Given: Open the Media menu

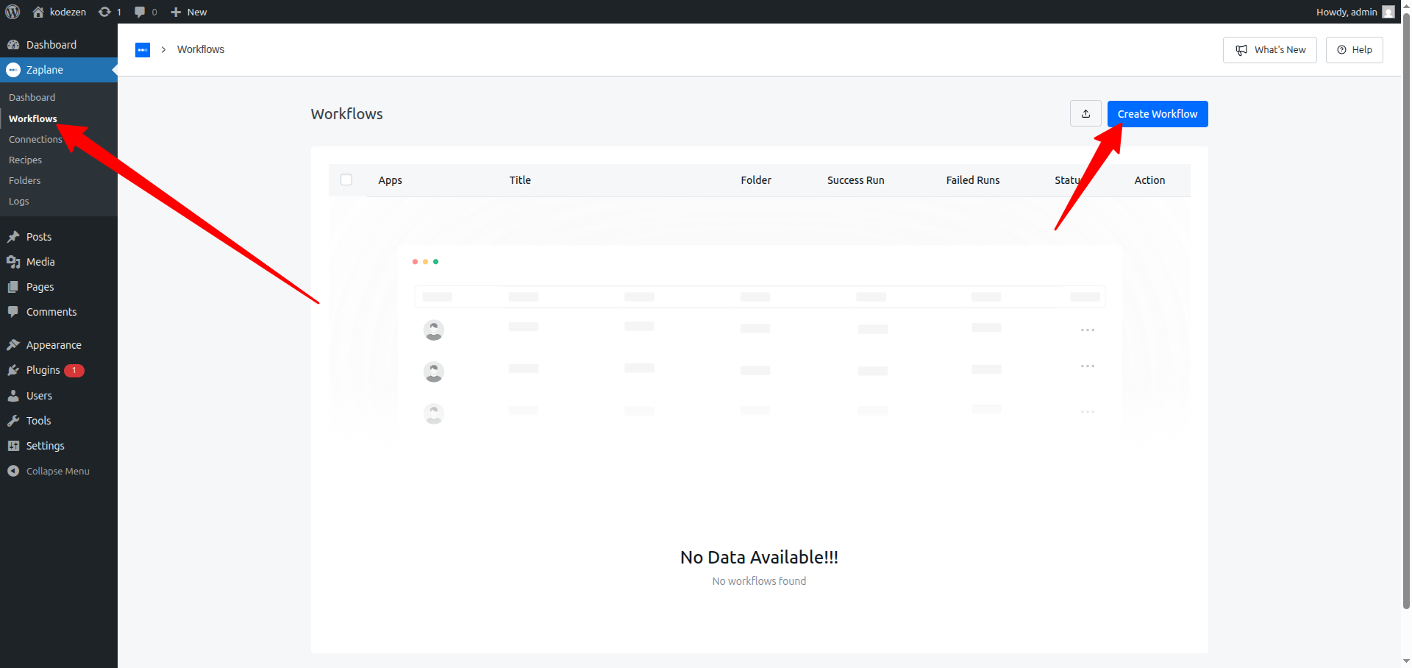Looking at the screenshot, I should tap(59, 262).
